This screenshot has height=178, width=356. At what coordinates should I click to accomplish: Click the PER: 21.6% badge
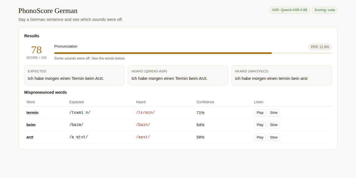[x=320, y=47]
